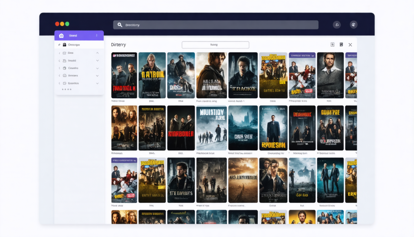Click the small left arrow before the Senners row
The height and width of the screenshot is (237, 414).
59,76
